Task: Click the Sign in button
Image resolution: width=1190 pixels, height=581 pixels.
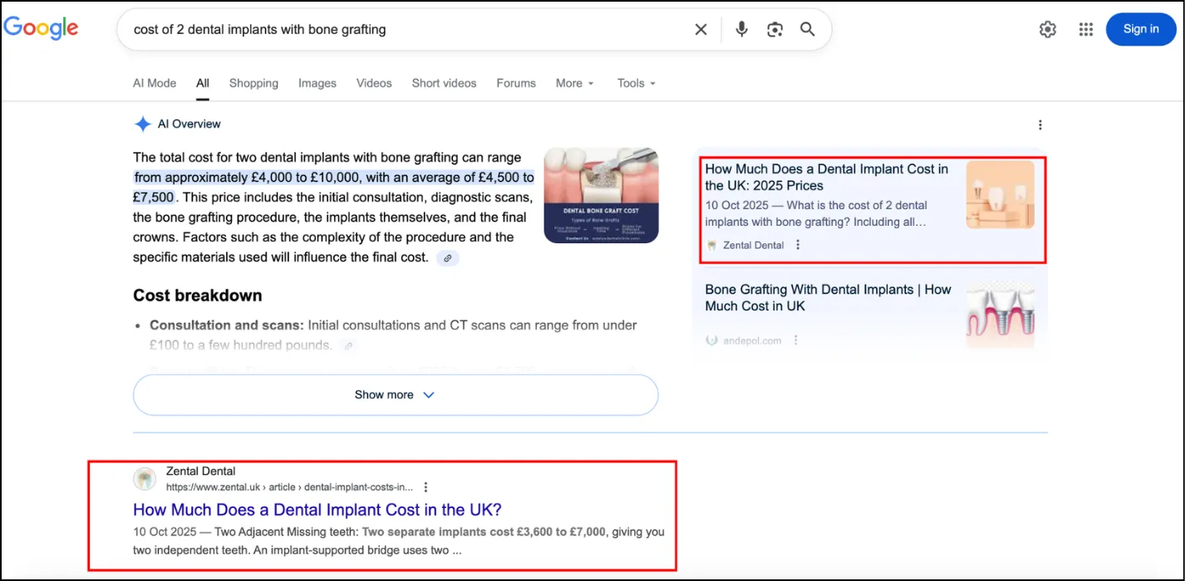Action: [x=1141, y=29]
